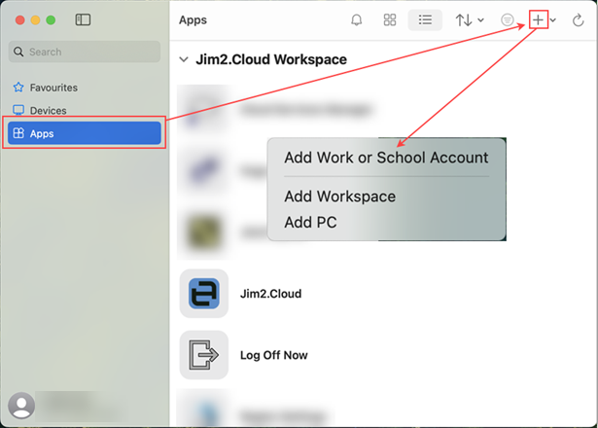This screenshot has width=598, height=428.
Task: Choose Add Work or School Account
Action: 386,158
